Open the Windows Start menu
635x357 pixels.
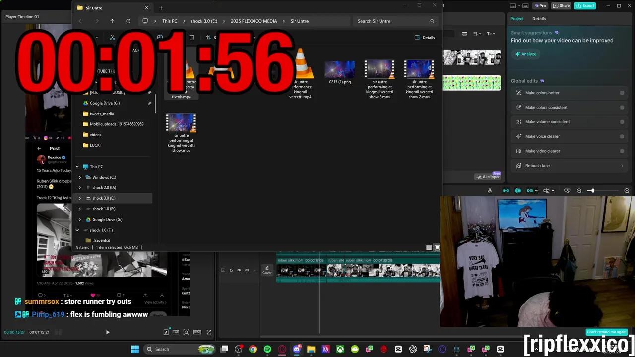coord(135,349)
